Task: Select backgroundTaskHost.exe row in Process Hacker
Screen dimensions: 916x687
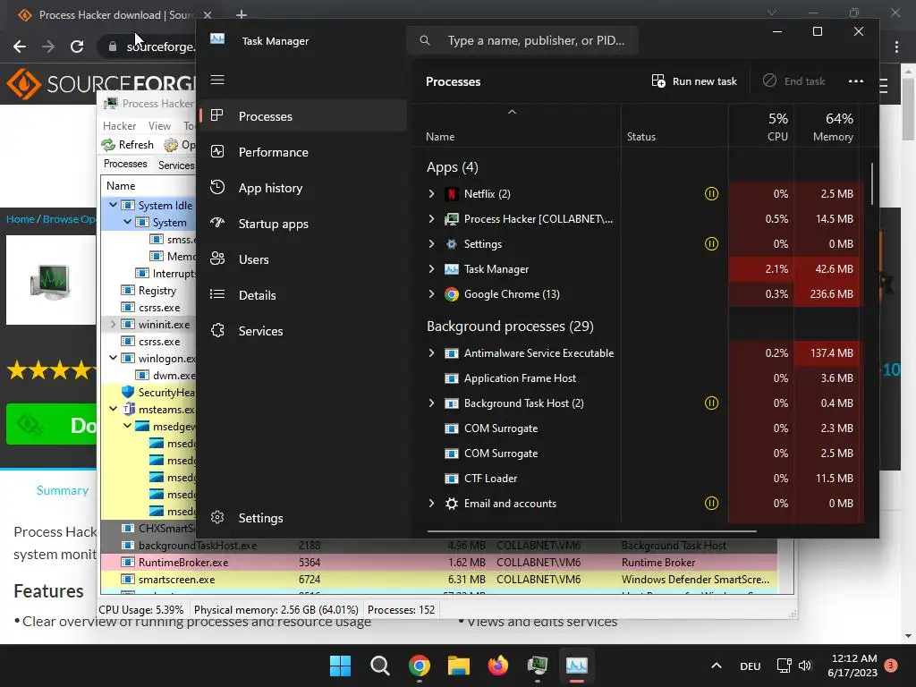Action: pyautogui.click(x=438, y=545)
